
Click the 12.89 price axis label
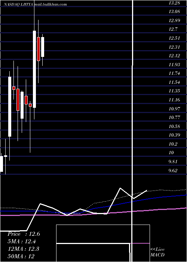[x=174, y=20]
